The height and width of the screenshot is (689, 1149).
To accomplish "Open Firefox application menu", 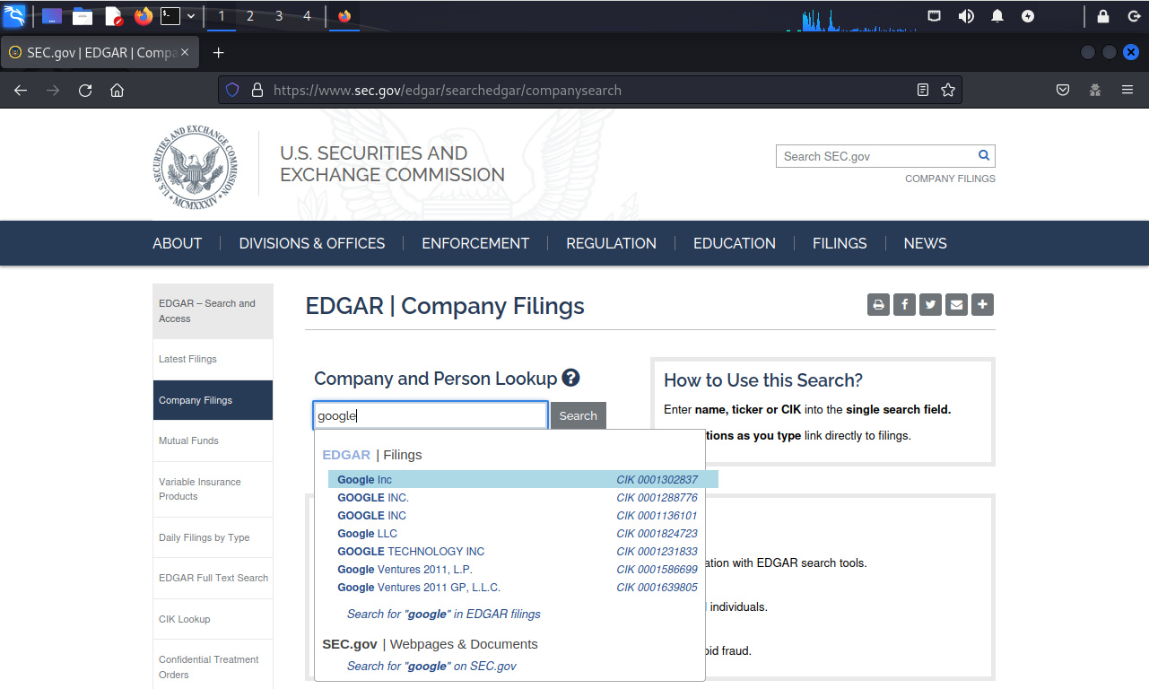I will click(x=1127, y=90).
